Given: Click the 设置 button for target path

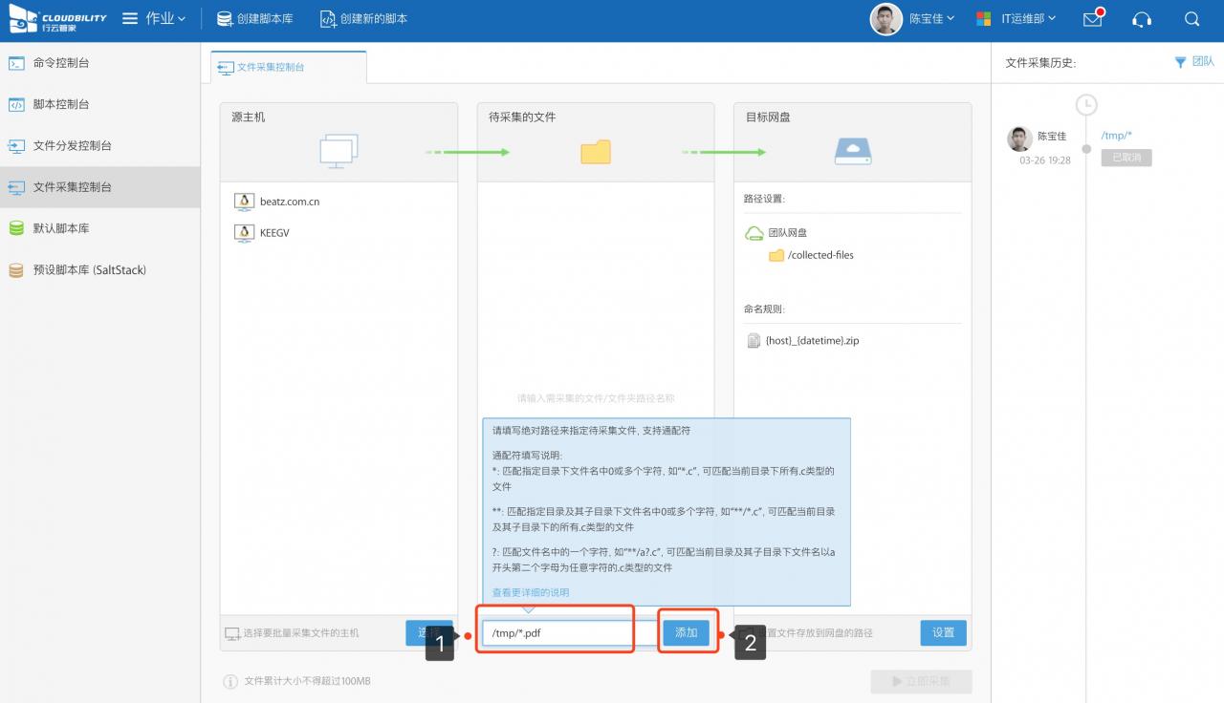Looking at the screenshot, I should [943, 632].
